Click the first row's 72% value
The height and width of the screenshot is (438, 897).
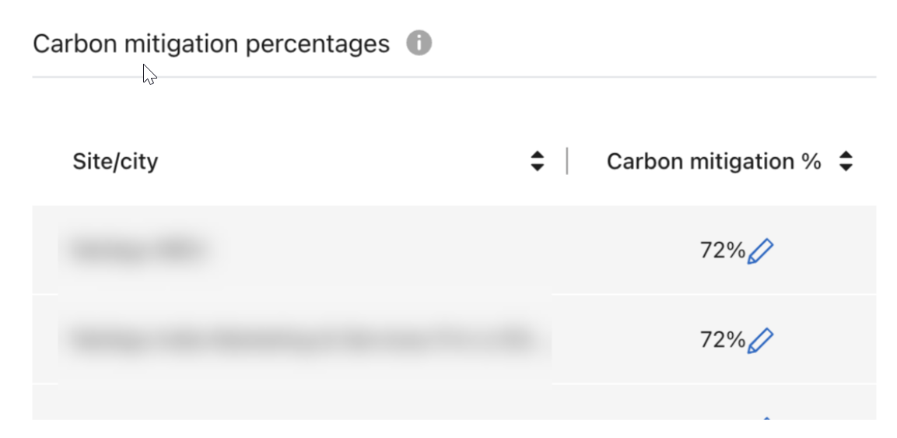coord(722,251)
